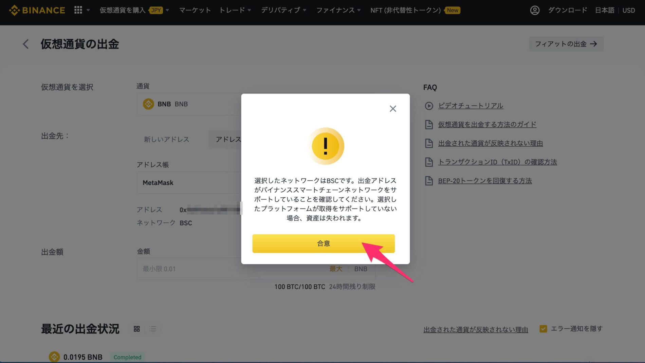Toggle the エラー通知を隠す checkbox

(x=543, y=329)
